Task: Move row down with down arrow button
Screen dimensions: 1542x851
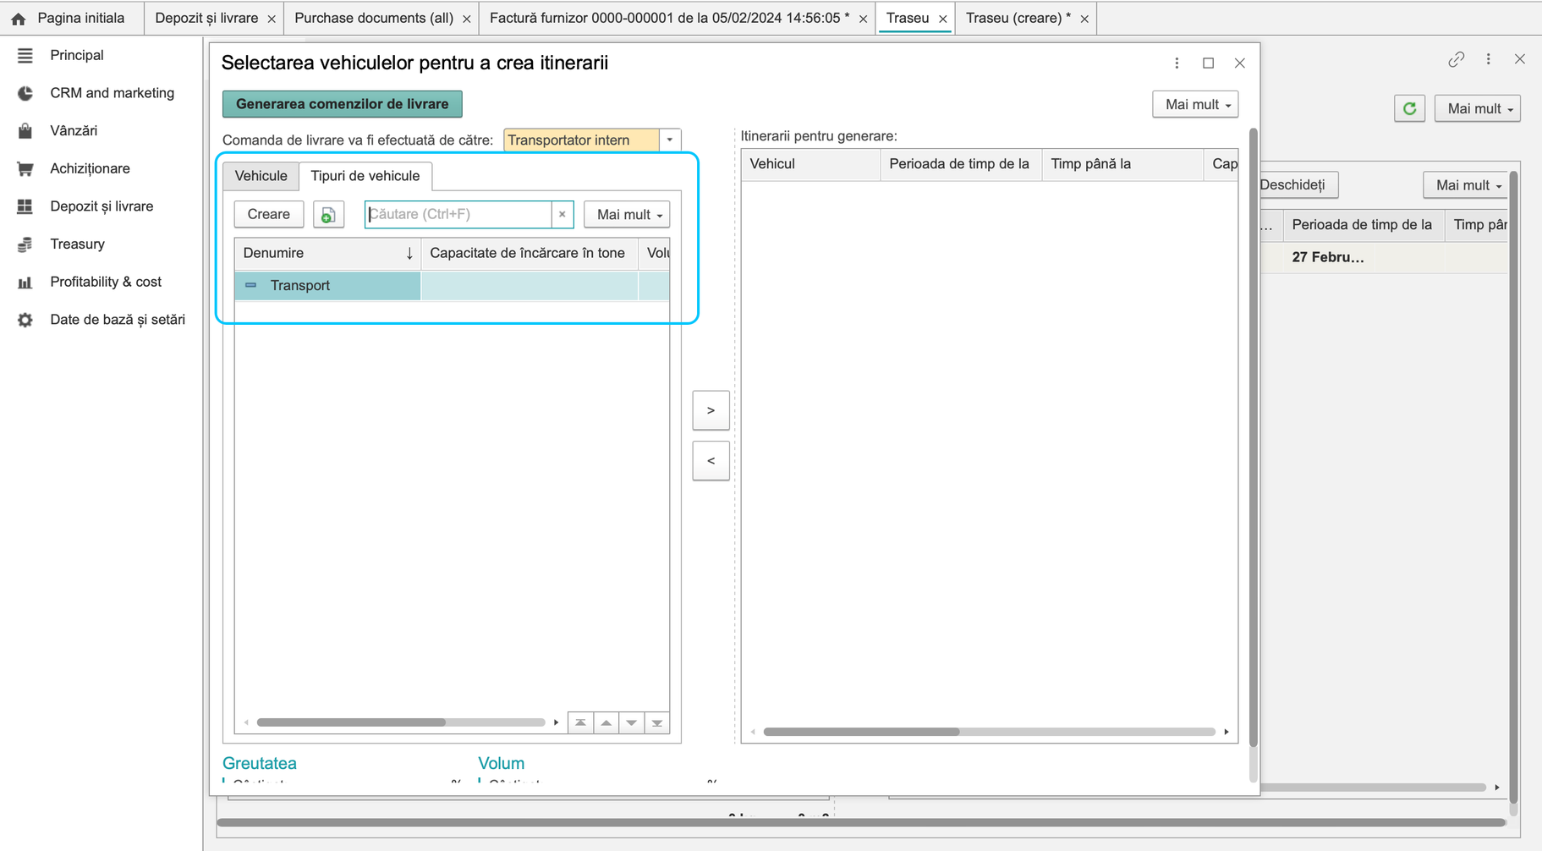Action: coord(631,722)
